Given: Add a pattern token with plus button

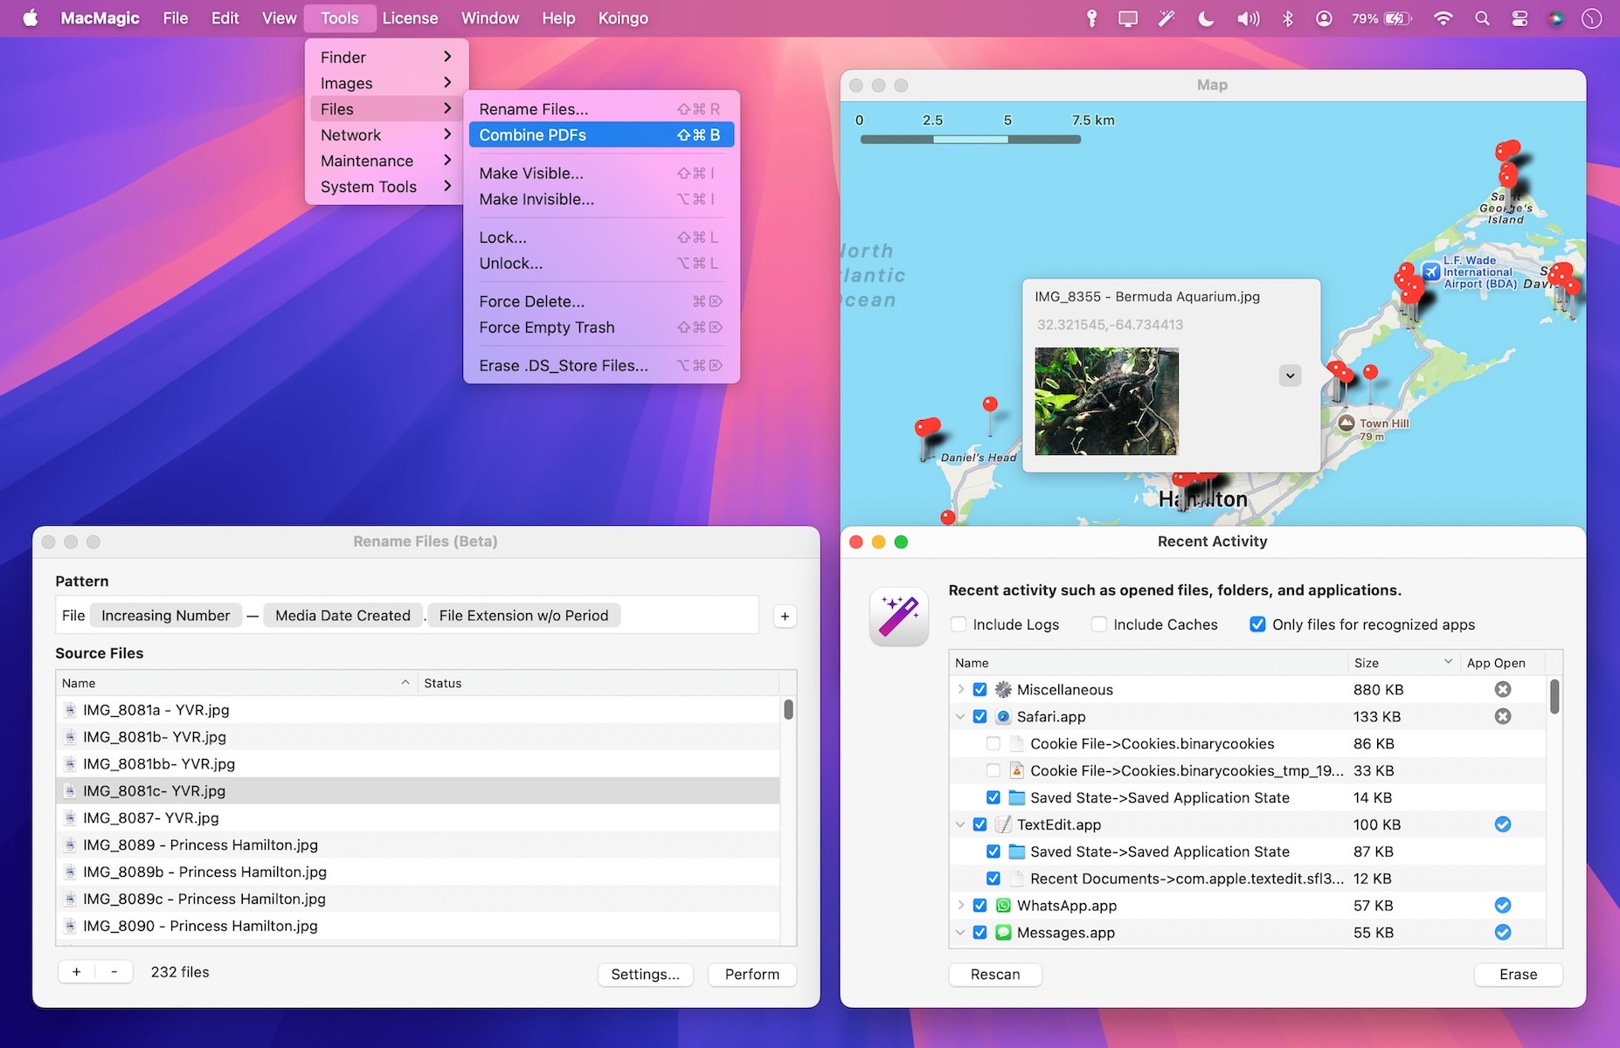Looking at the screenshot, I should click(x=785, y=617).
